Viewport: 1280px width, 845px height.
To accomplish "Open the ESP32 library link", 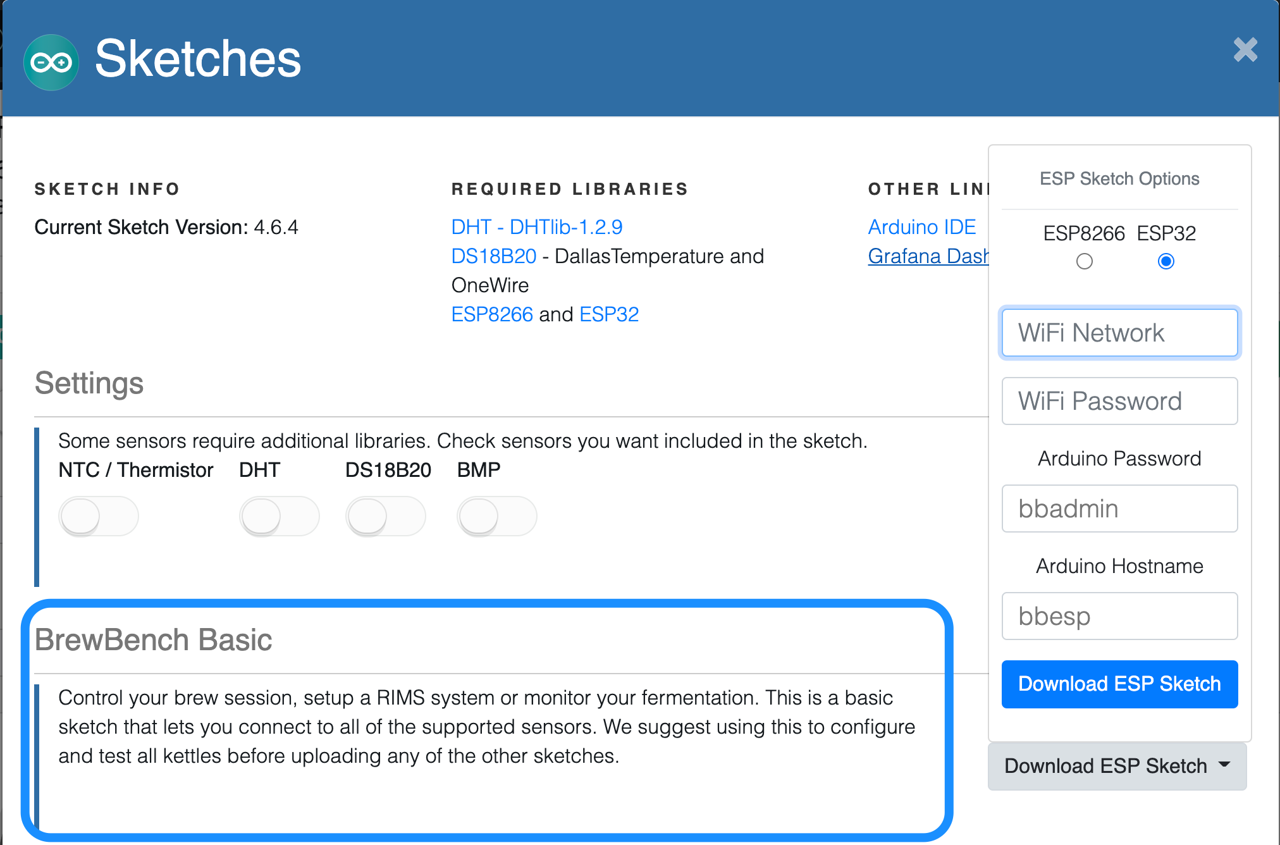I will click(x=609, y=314).
